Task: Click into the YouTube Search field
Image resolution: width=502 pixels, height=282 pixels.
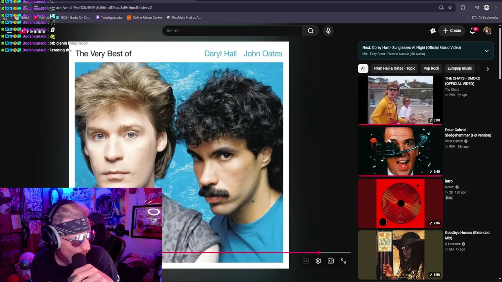Action: pos(232,31)
